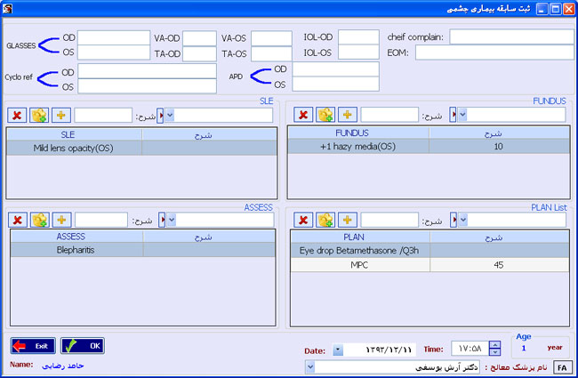Expand the FUNDUS description dropdown
Image resolution: width=578 pixels, height=378 pixels.
click(462, 115)
